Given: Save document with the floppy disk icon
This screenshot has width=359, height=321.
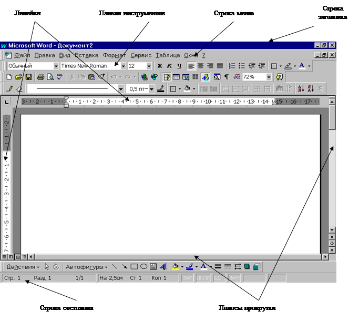Looking at the screenshot, I should [x=28, y=77].
